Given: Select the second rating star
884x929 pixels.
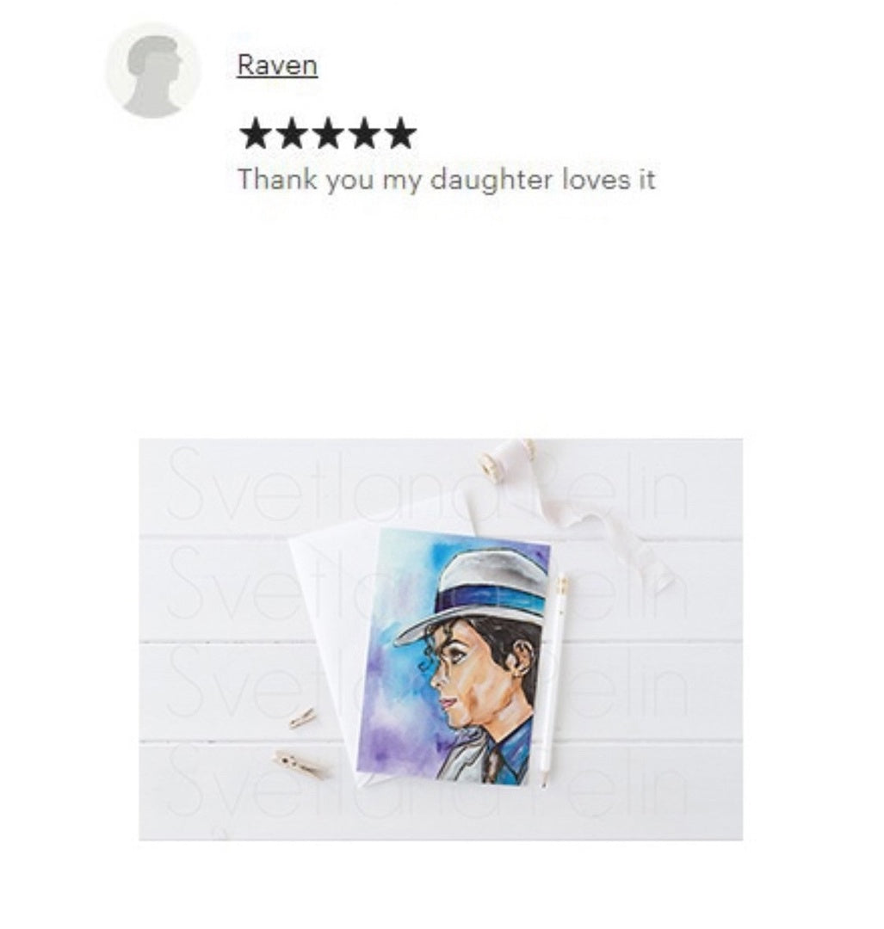Looking at the screenshot, I should click(x=293, y=132).
